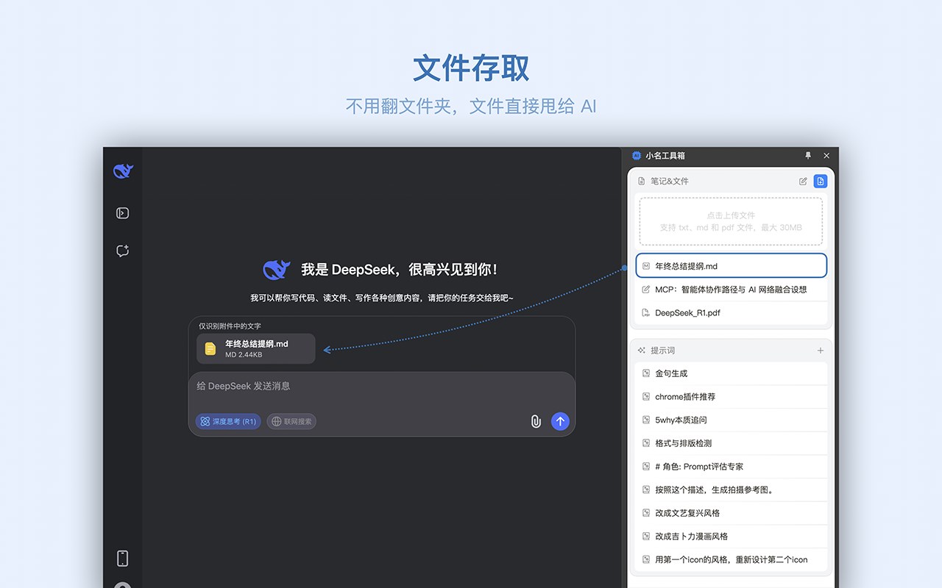Click the 笔记&文件 section document icon
Screen dimensions: 942x588
pyautogui.click(x=642, y=181)
